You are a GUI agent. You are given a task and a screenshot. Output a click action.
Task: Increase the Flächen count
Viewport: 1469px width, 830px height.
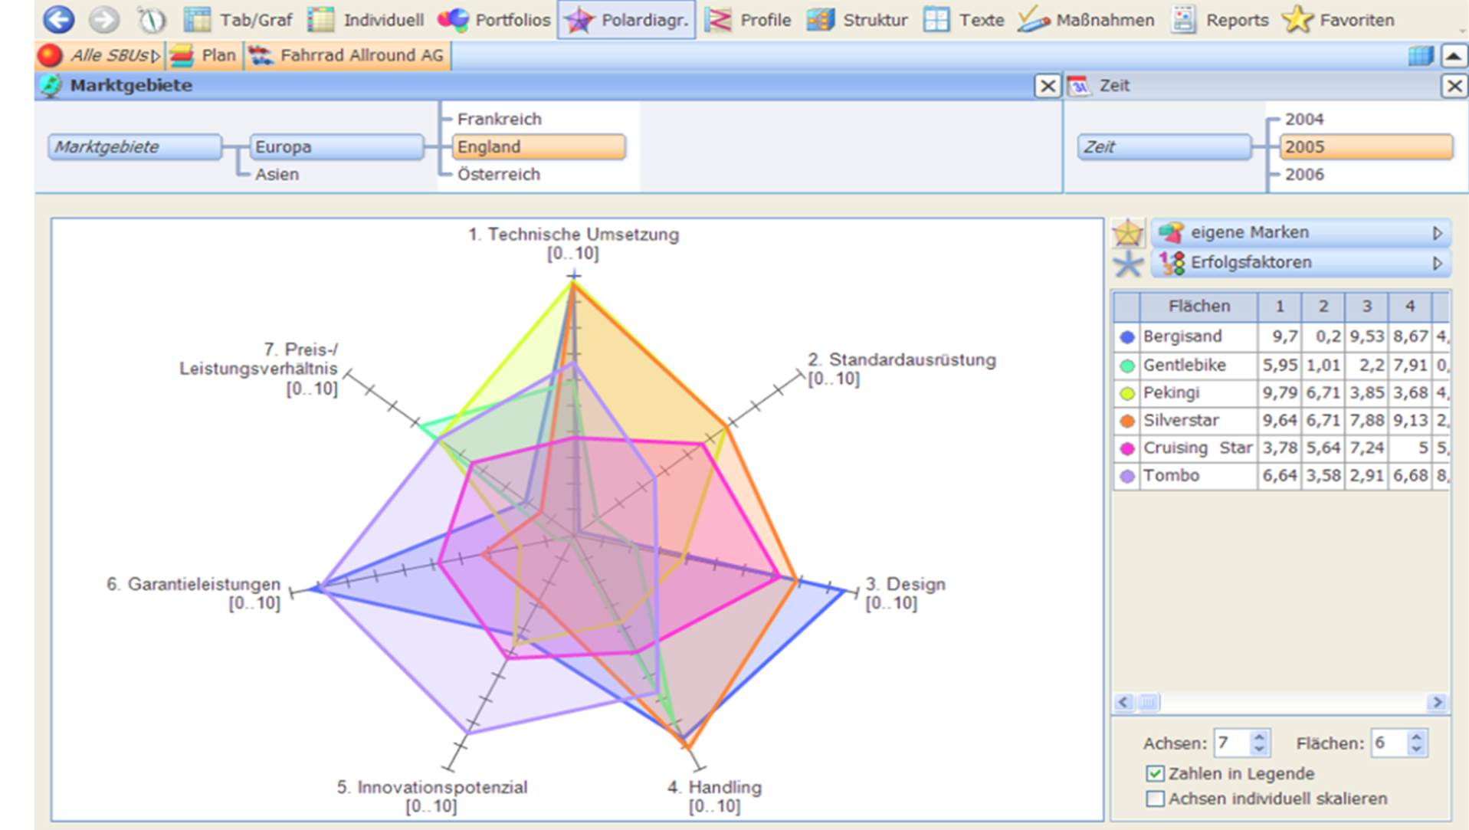(1417, 737)
